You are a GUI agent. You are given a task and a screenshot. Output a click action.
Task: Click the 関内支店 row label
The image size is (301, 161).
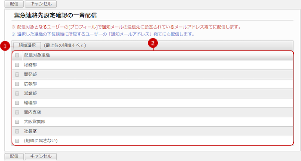(x=32, y=112)
